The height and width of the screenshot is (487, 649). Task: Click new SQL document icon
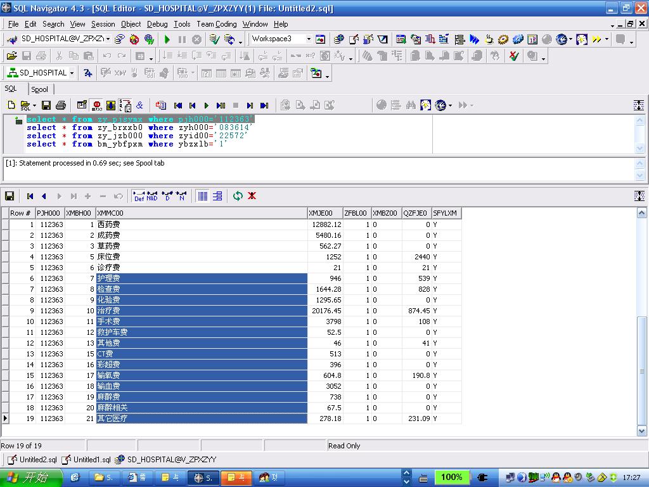tap(11, 105)
